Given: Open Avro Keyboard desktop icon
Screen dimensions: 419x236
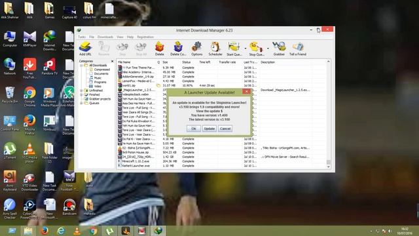Looking at the screenshot, I should (x=10, y=181).
